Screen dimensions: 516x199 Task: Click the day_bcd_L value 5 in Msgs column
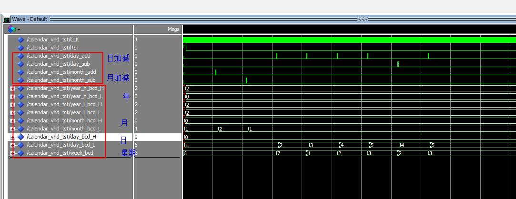tap(136, 145)
